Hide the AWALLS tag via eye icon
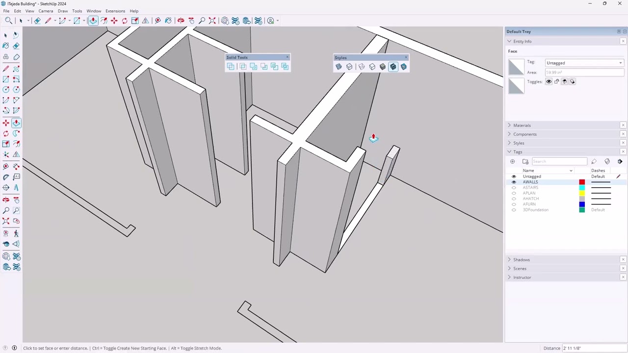Screen dimensions: 628x353 pos(514,182)
